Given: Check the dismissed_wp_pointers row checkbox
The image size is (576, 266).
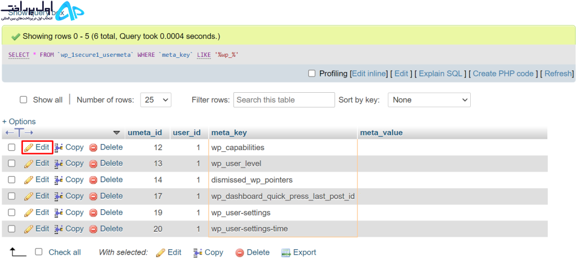Looking at the screenshot, I should (x=12, y=179).
